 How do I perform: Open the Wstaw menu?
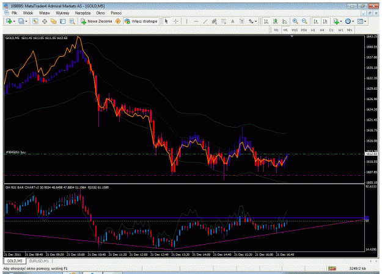[x=45, y=13]
